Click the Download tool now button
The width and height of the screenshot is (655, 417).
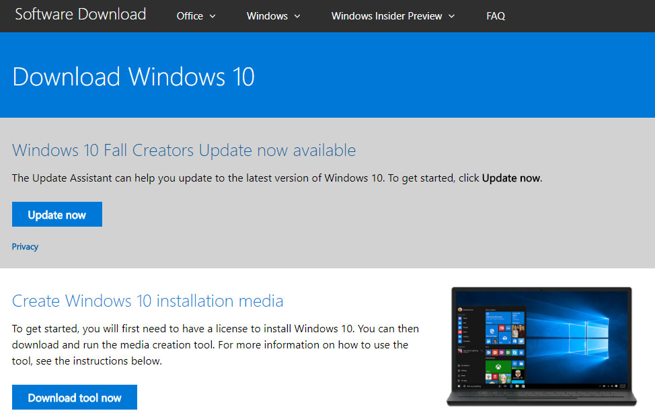pos(75,397)
